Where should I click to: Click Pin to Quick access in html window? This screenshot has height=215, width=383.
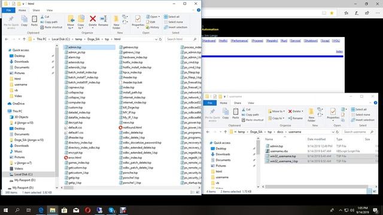tap(11, 23)
